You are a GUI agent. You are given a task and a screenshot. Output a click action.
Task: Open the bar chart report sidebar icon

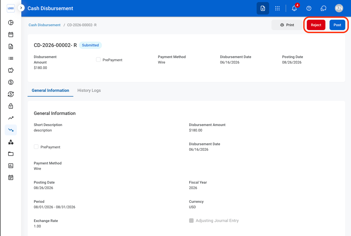tap(11, 166)
